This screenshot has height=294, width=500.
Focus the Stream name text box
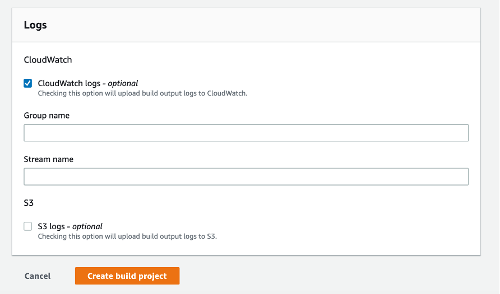point(246,177)
